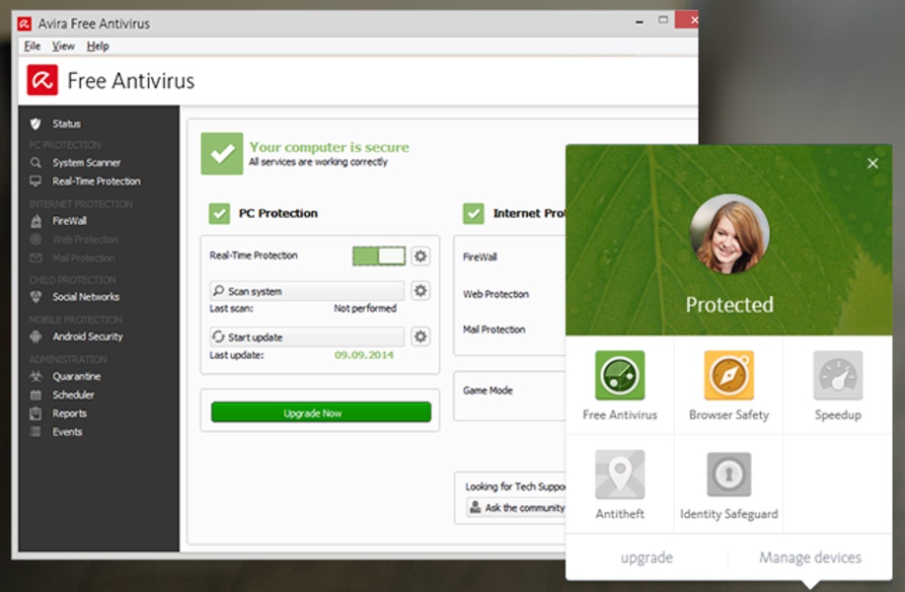Open the File menu
Screen dimensions: 905x592
coord(32,46)
